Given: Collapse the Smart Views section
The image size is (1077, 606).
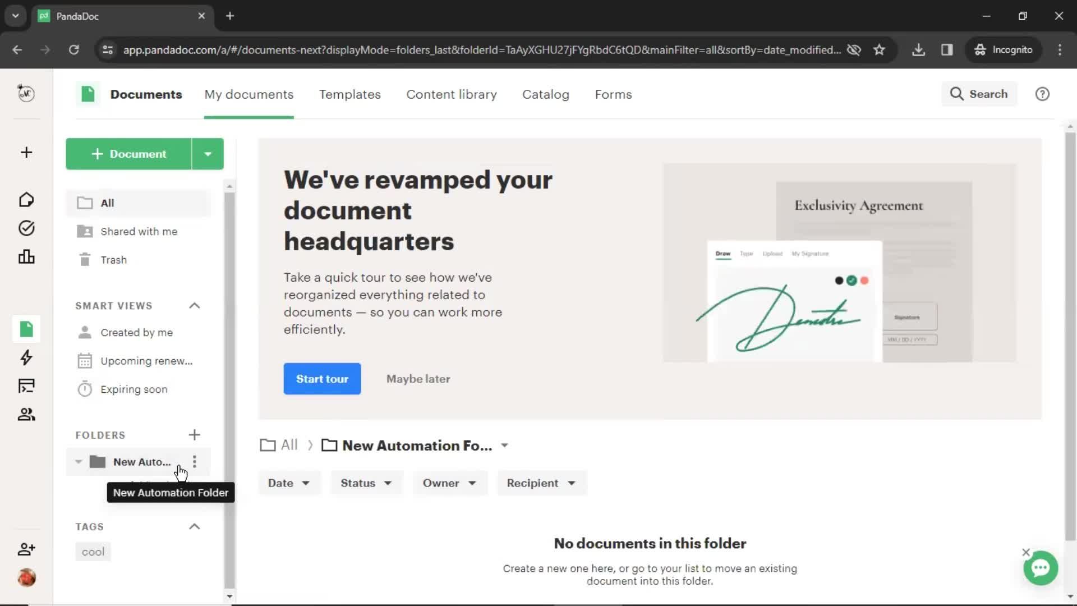Looking at the screenshot, I should [x=195, y=305].
